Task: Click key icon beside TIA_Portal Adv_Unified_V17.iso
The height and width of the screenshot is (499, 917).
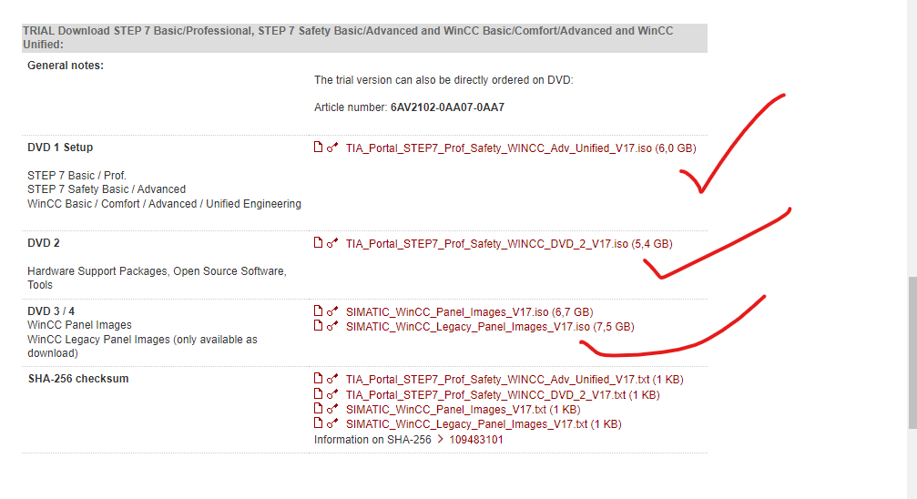Action: [x=333, y=148]
